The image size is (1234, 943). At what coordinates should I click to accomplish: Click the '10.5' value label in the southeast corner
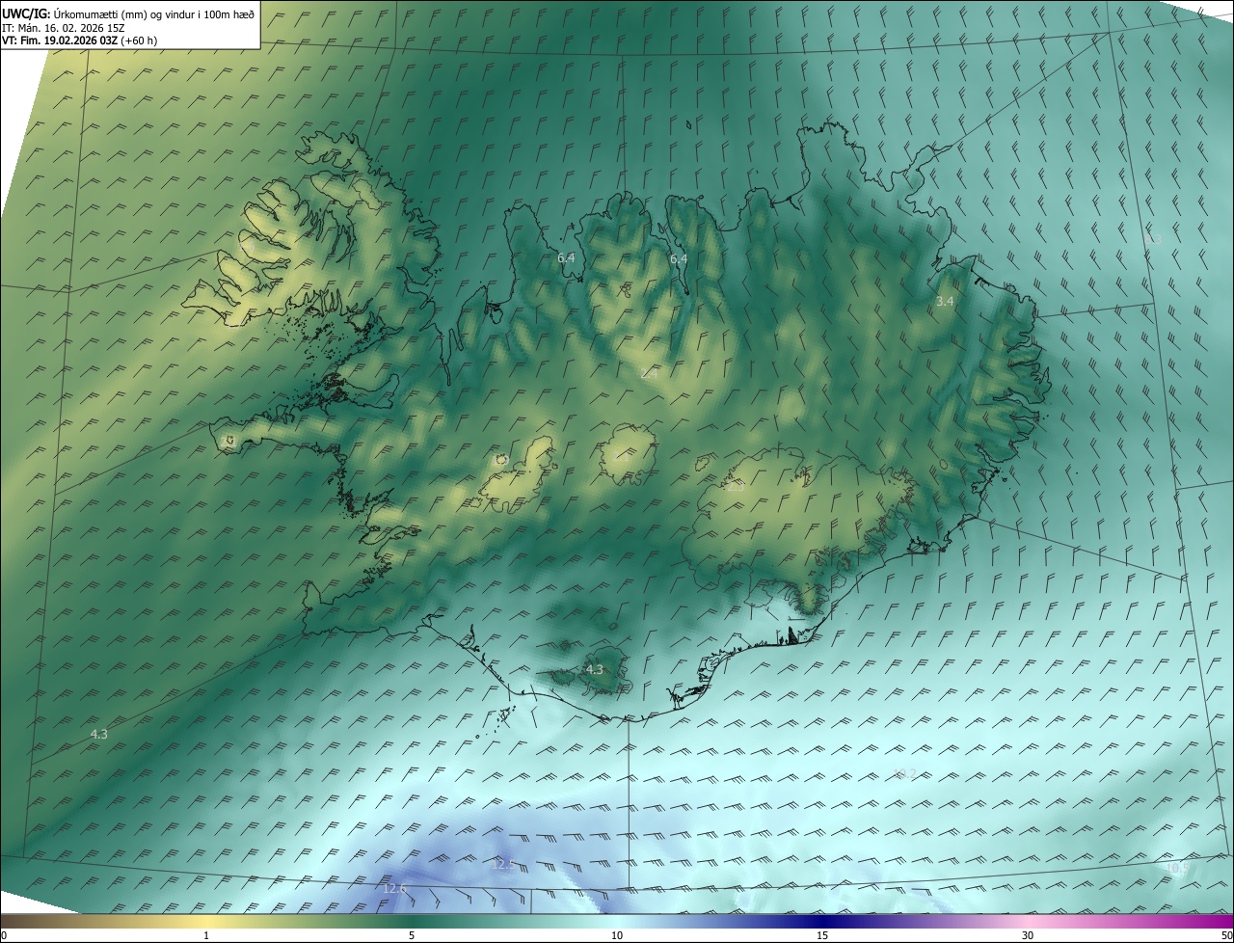point(1176,868)
